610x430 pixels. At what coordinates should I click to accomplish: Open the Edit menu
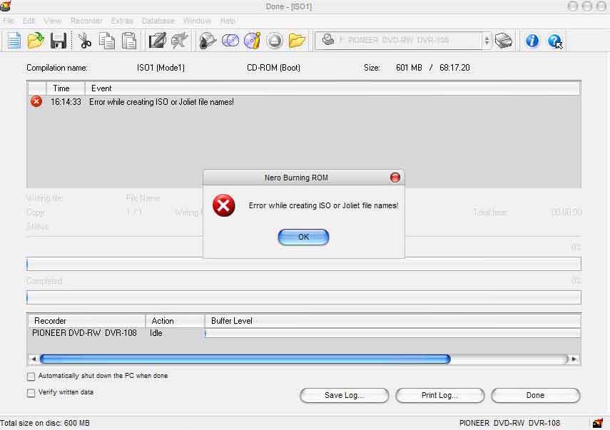click(x=29, y=21)
